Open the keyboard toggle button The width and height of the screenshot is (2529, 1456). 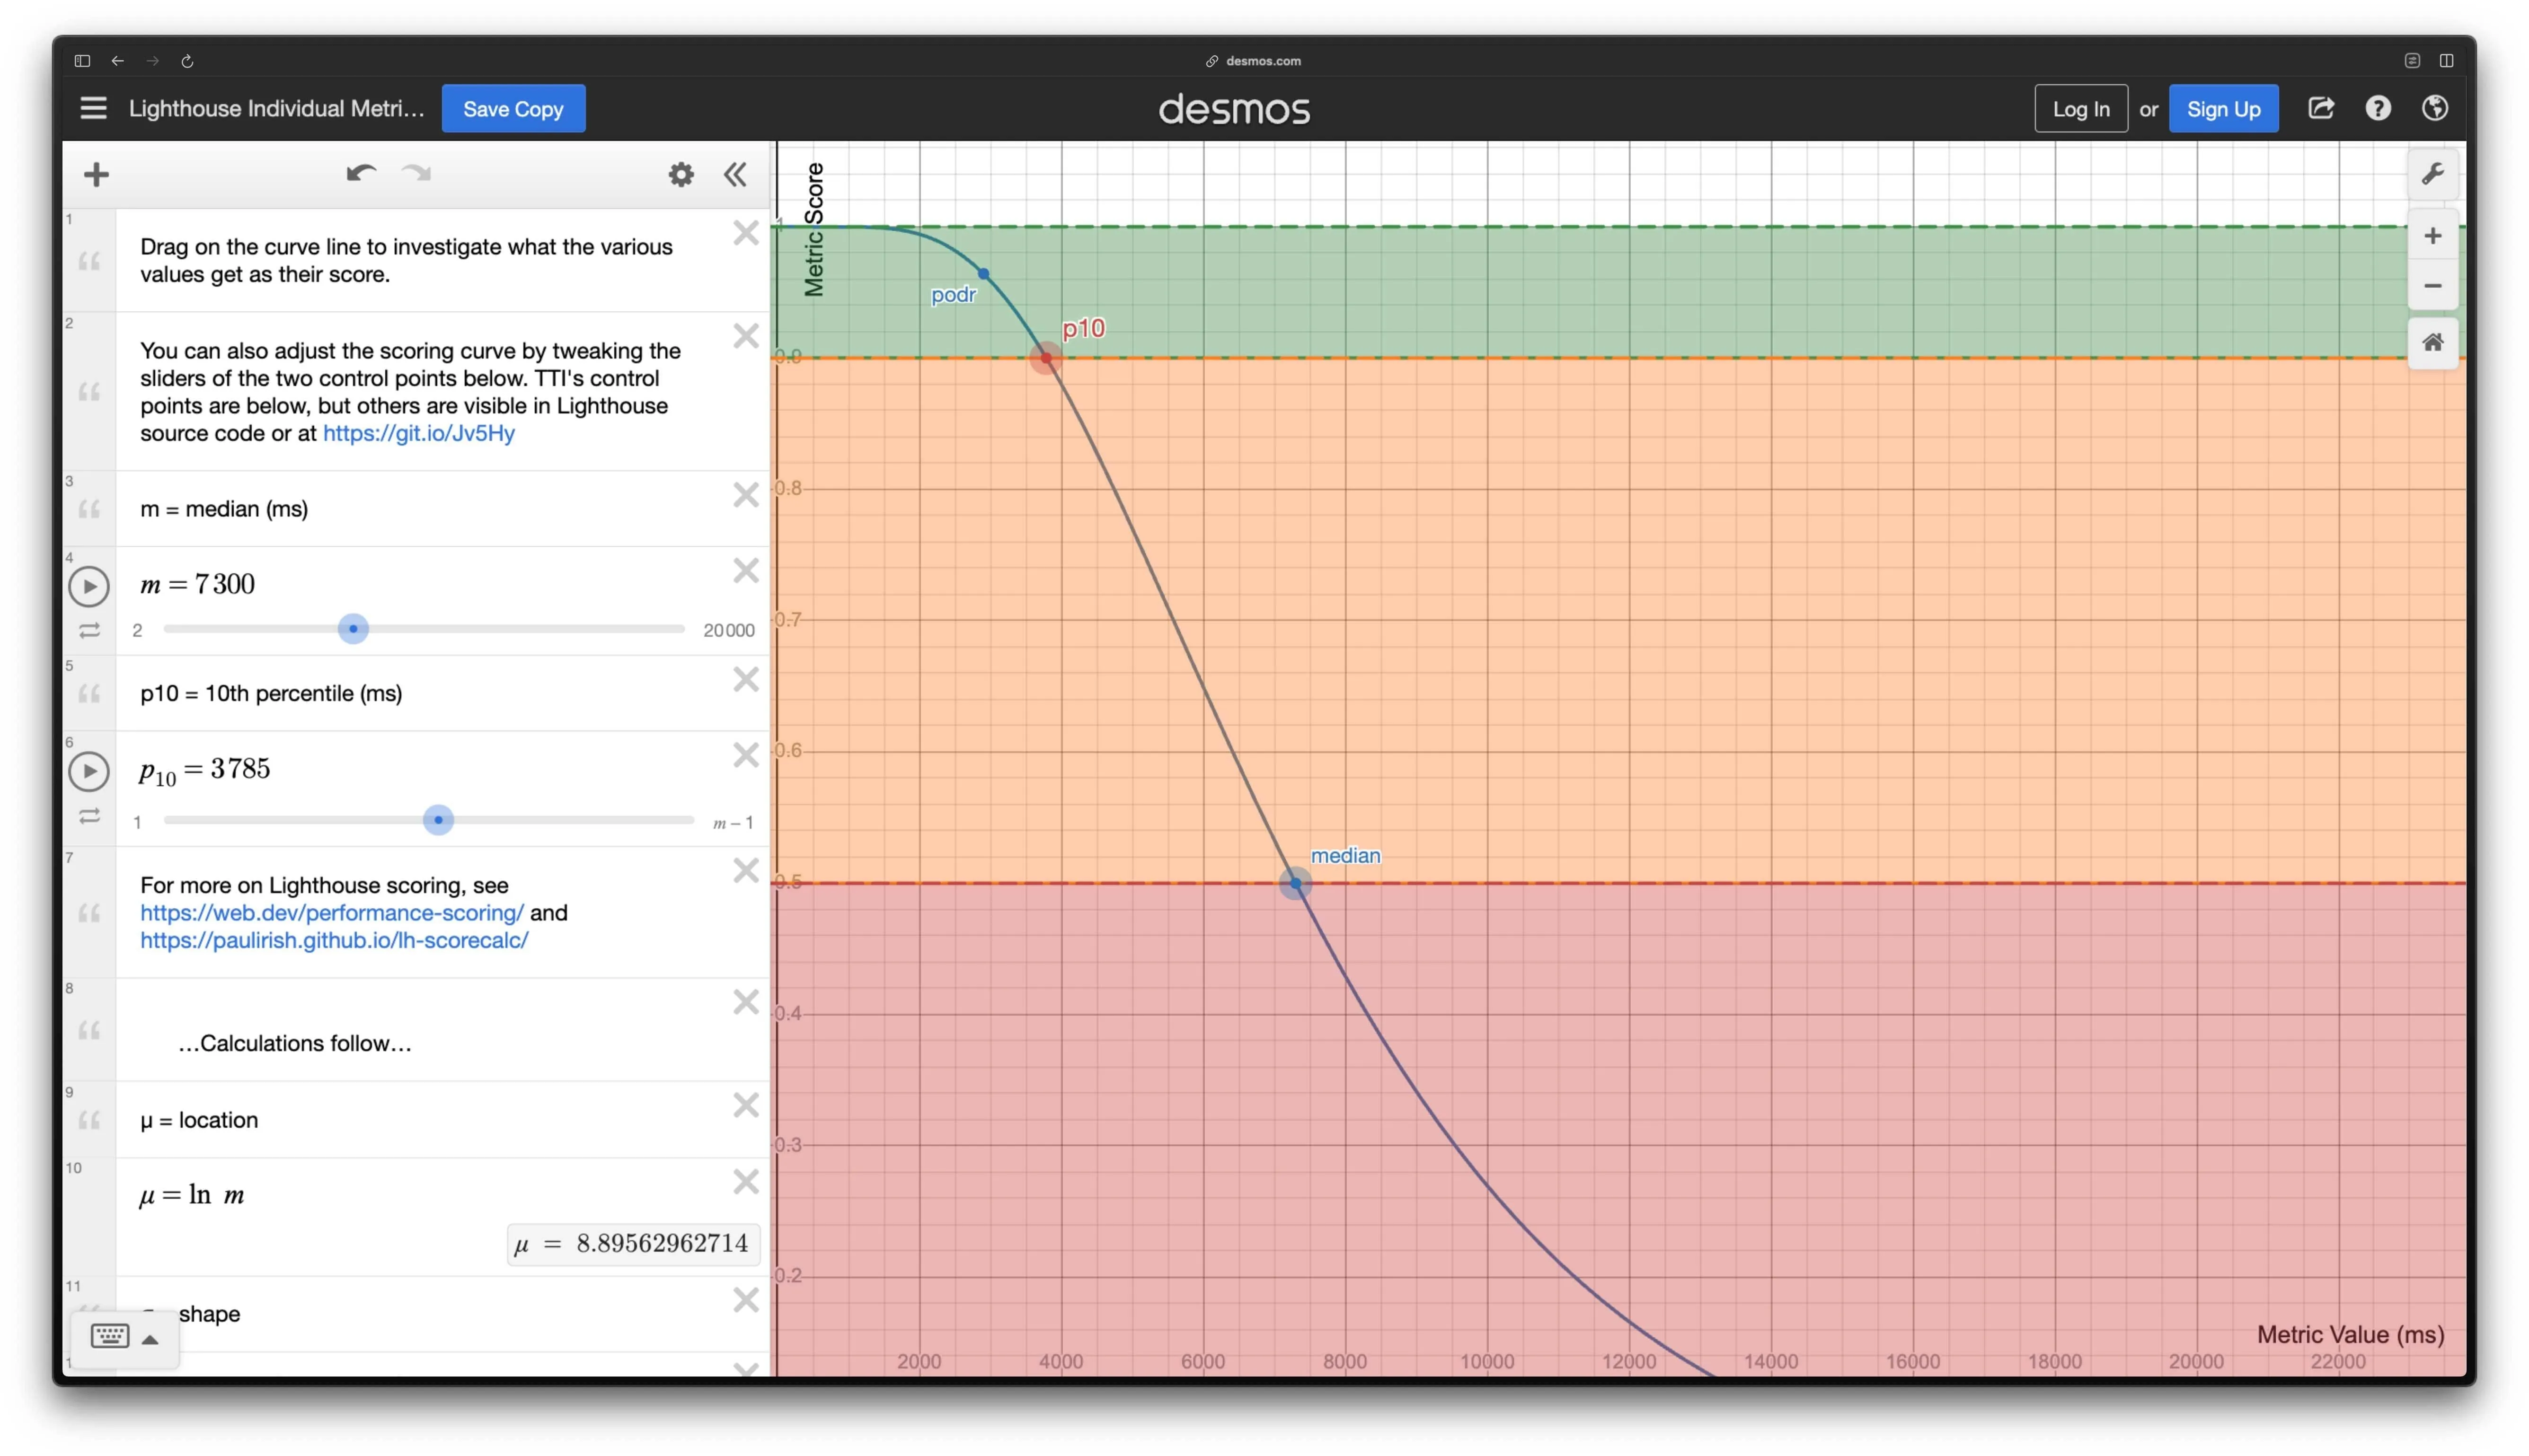(x=110, y=1336)
